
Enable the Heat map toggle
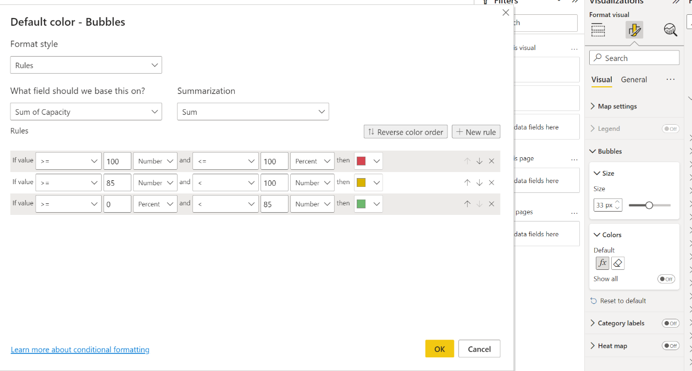tap(671, 346)
